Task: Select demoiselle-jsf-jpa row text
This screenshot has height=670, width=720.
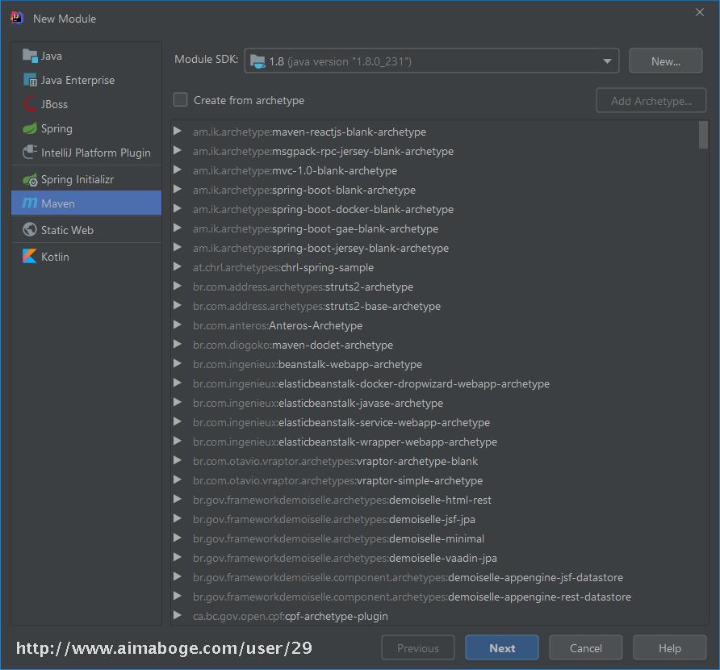Action: point(334,519)
